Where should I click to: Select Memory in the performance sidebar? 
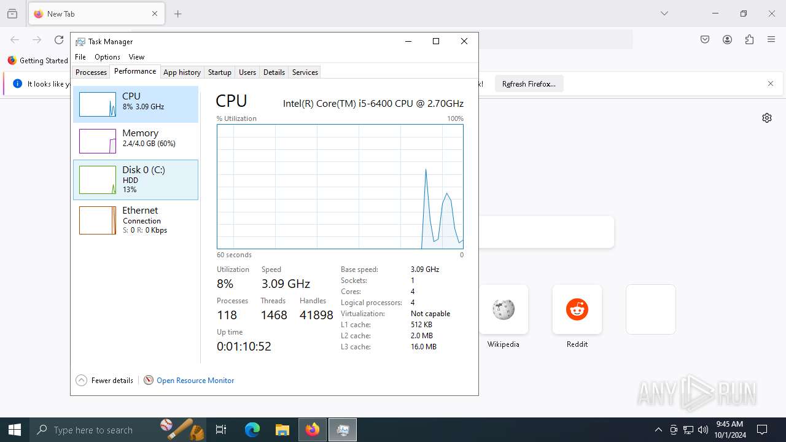point(136,141)
